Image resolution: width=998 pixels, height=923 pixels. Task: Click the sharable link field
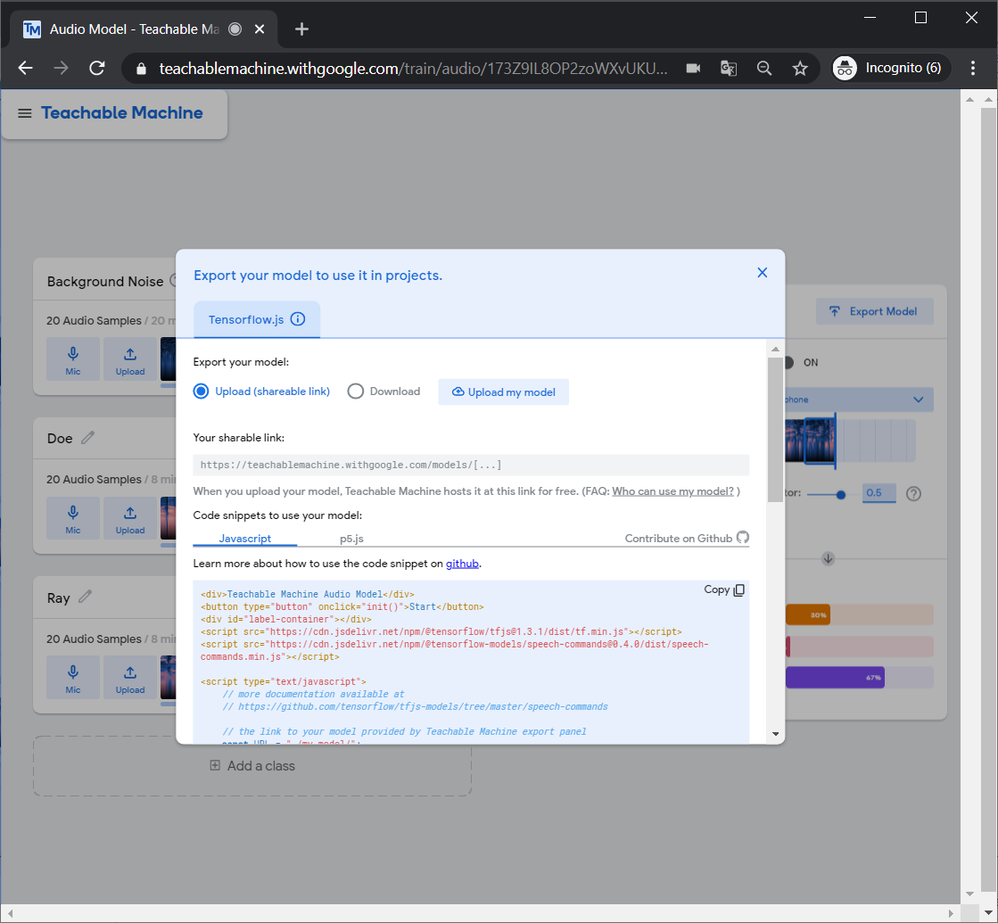[x=471, y=465]
